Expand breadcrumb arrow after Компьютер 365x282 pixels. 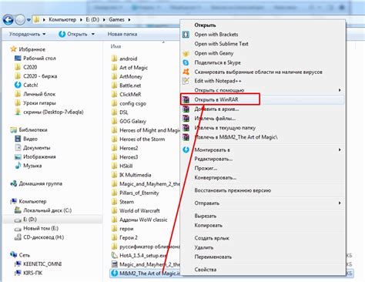(81, 19)
